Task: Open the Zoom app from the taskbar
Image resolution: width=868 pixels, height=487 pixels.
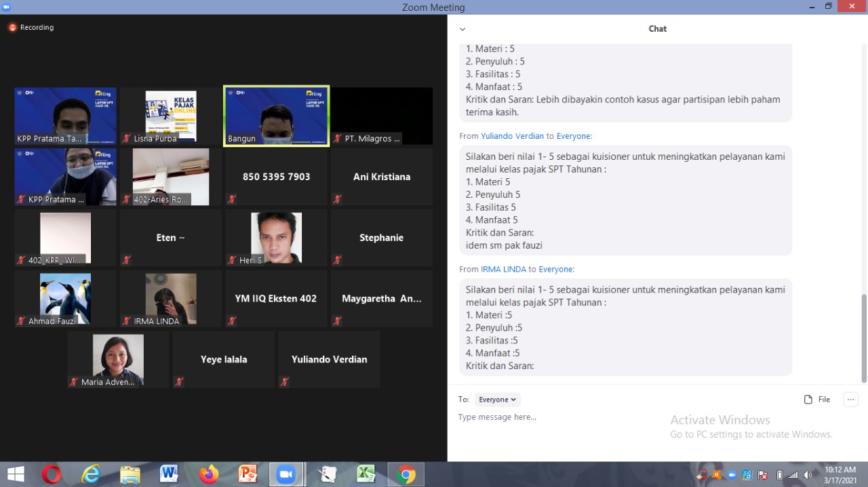Action: click(x=286, y=475)
